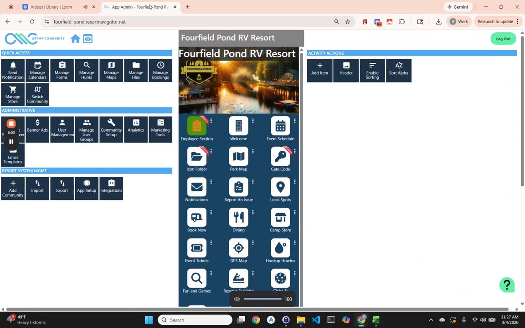This screenshot has height=328, width=525.
Task: Open Community Setup wrench tile
Action: 111,129
